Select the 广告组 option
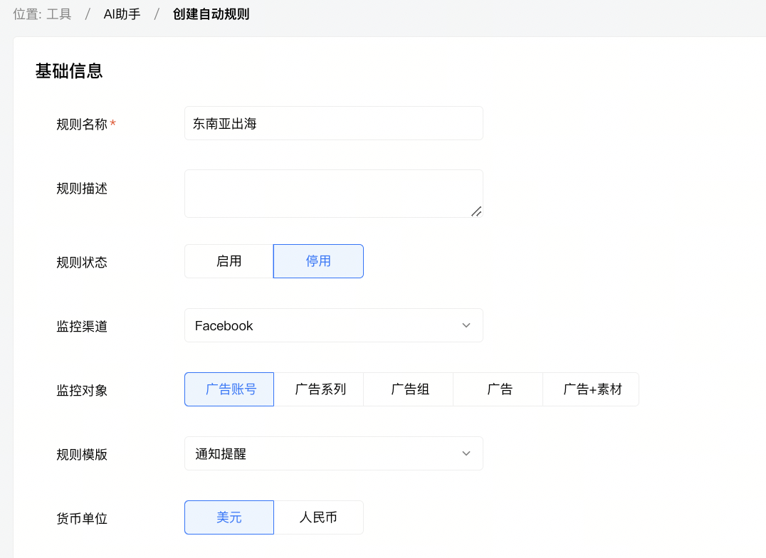This screenshot has width=766, height=558. coord(408,389)
